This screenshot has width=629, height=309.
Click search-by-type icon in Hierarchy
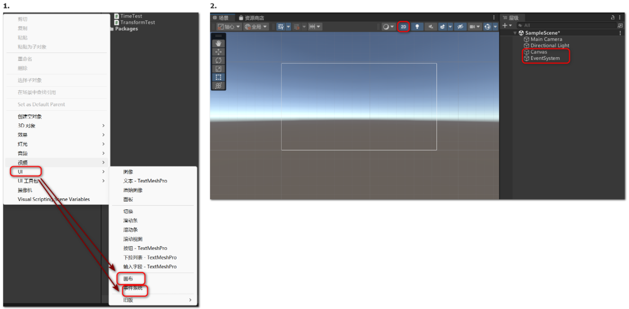(x=620, y=25)
